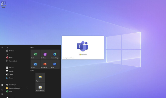
Task: Launch Access from the app list
Action: pyautogui.click(x=9, y=58)
